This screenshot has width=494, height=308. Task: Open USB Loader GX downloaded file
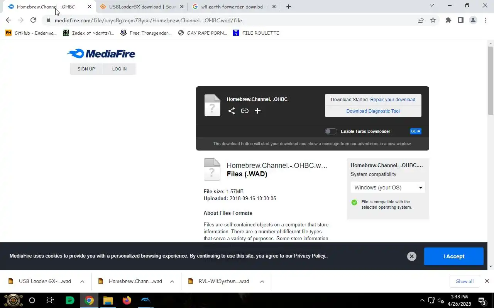coord(41,281)
